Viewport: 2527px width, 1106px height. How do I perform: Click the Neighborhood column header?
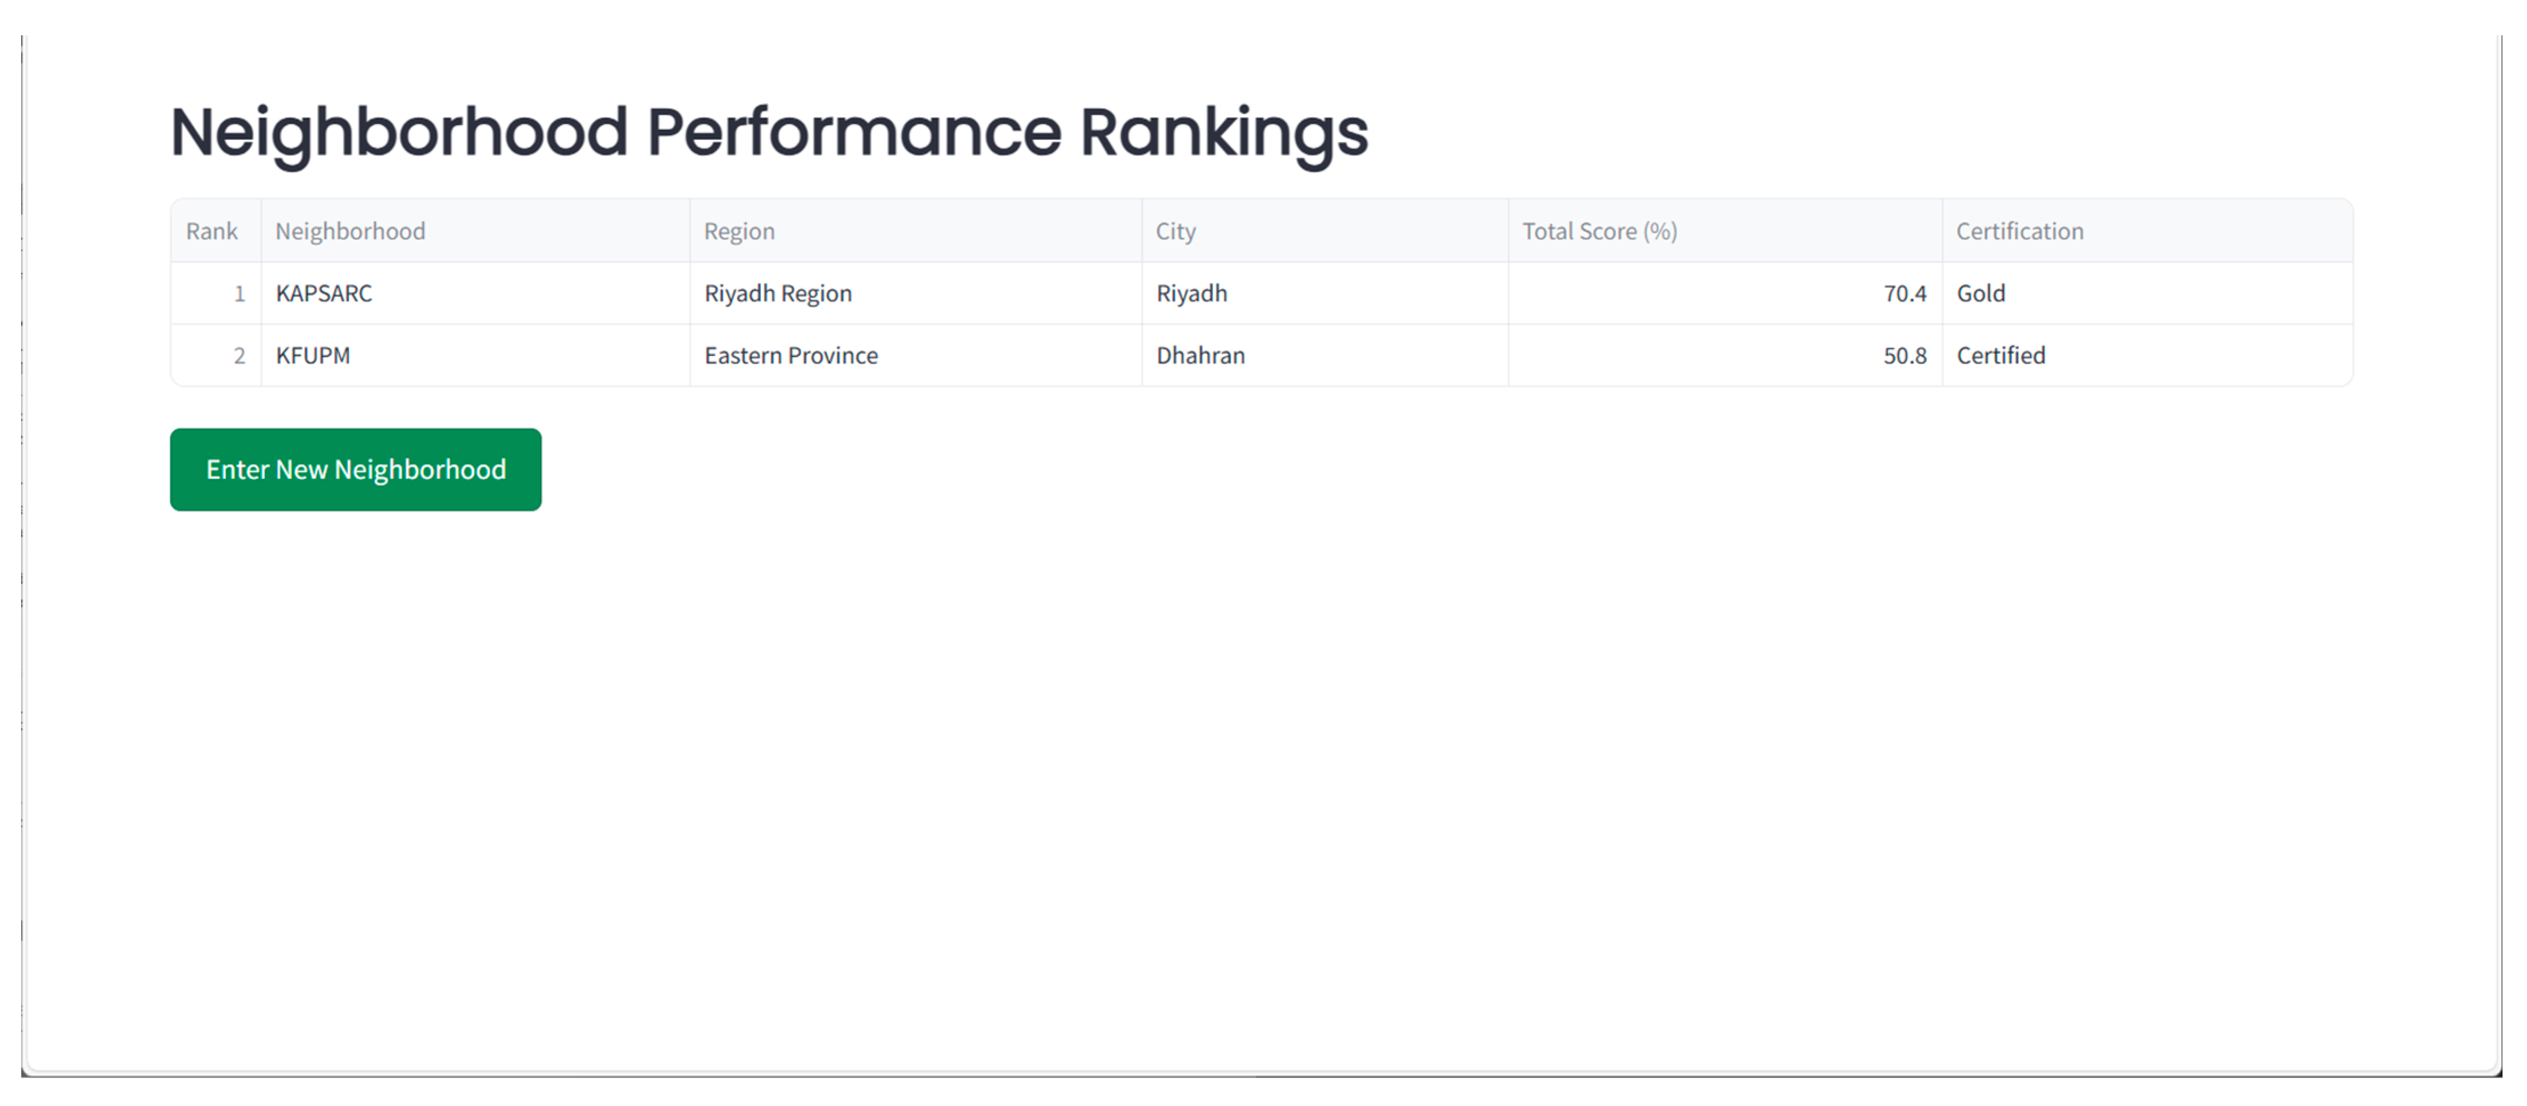(x=350, y=231)
